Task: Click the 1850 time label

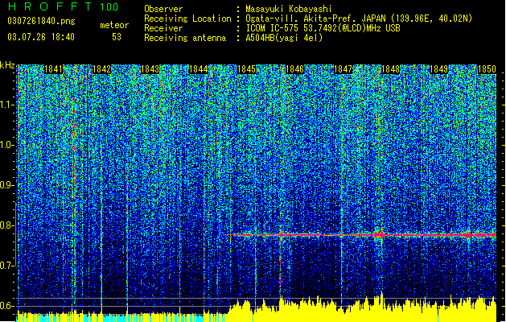Action: (x=487, y=69)
